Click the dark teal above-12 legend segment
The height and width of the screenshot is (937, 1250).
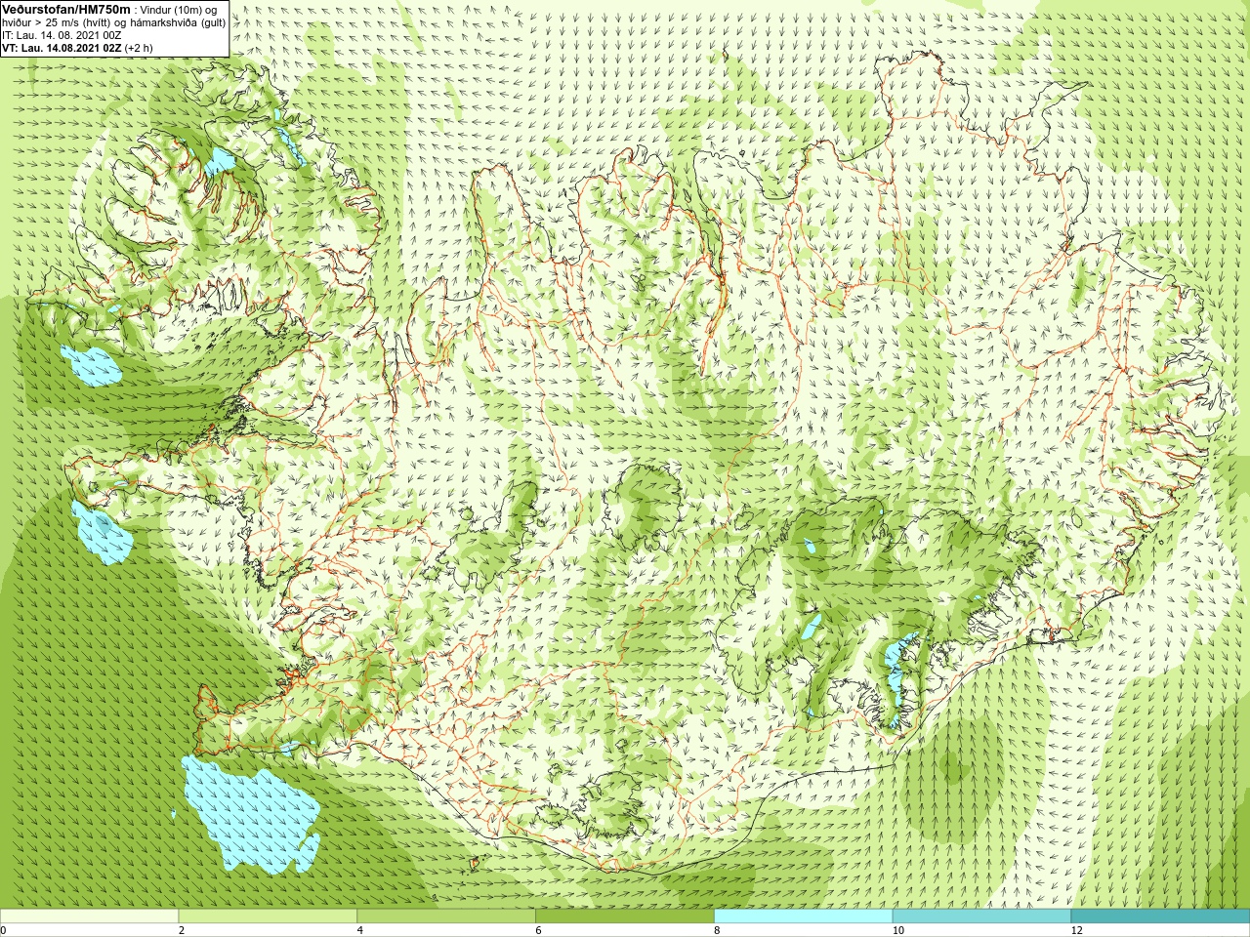click(x=1160, y=917)
